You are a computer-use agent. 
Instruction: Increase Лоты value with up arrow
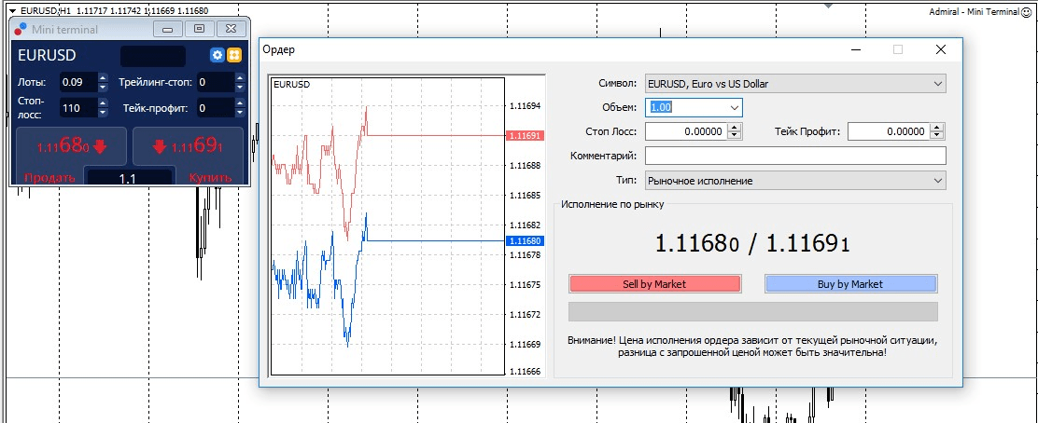[x=103, y=78]
